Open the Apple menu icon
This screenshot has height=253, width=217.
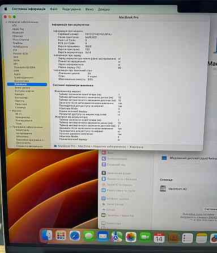(x=6, y=9)
